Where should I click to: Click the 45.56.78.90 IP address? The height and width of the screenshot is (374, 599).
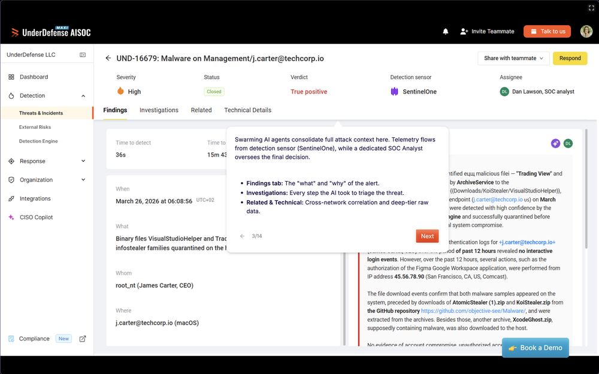tap(409, 276)
